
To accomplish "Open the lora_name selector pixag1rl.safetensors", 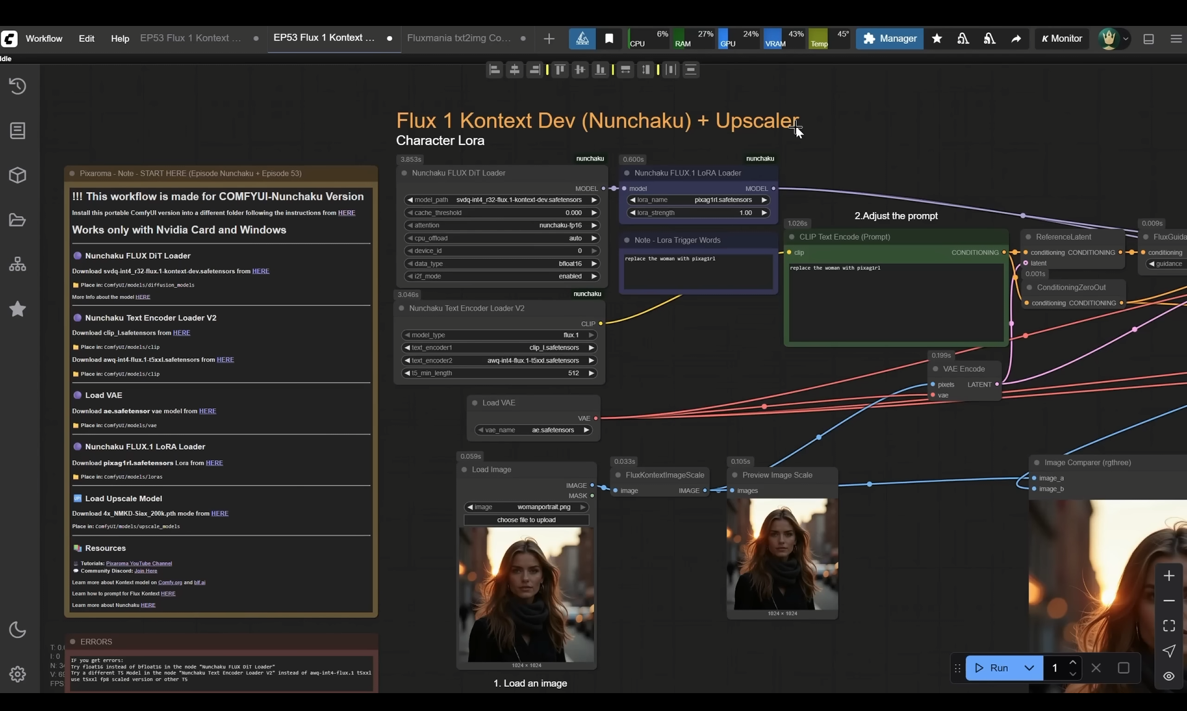I will 699,200.
